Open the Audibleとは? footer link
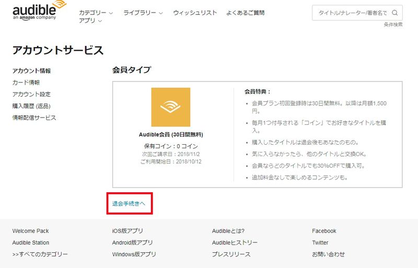 tap(228, 231)
